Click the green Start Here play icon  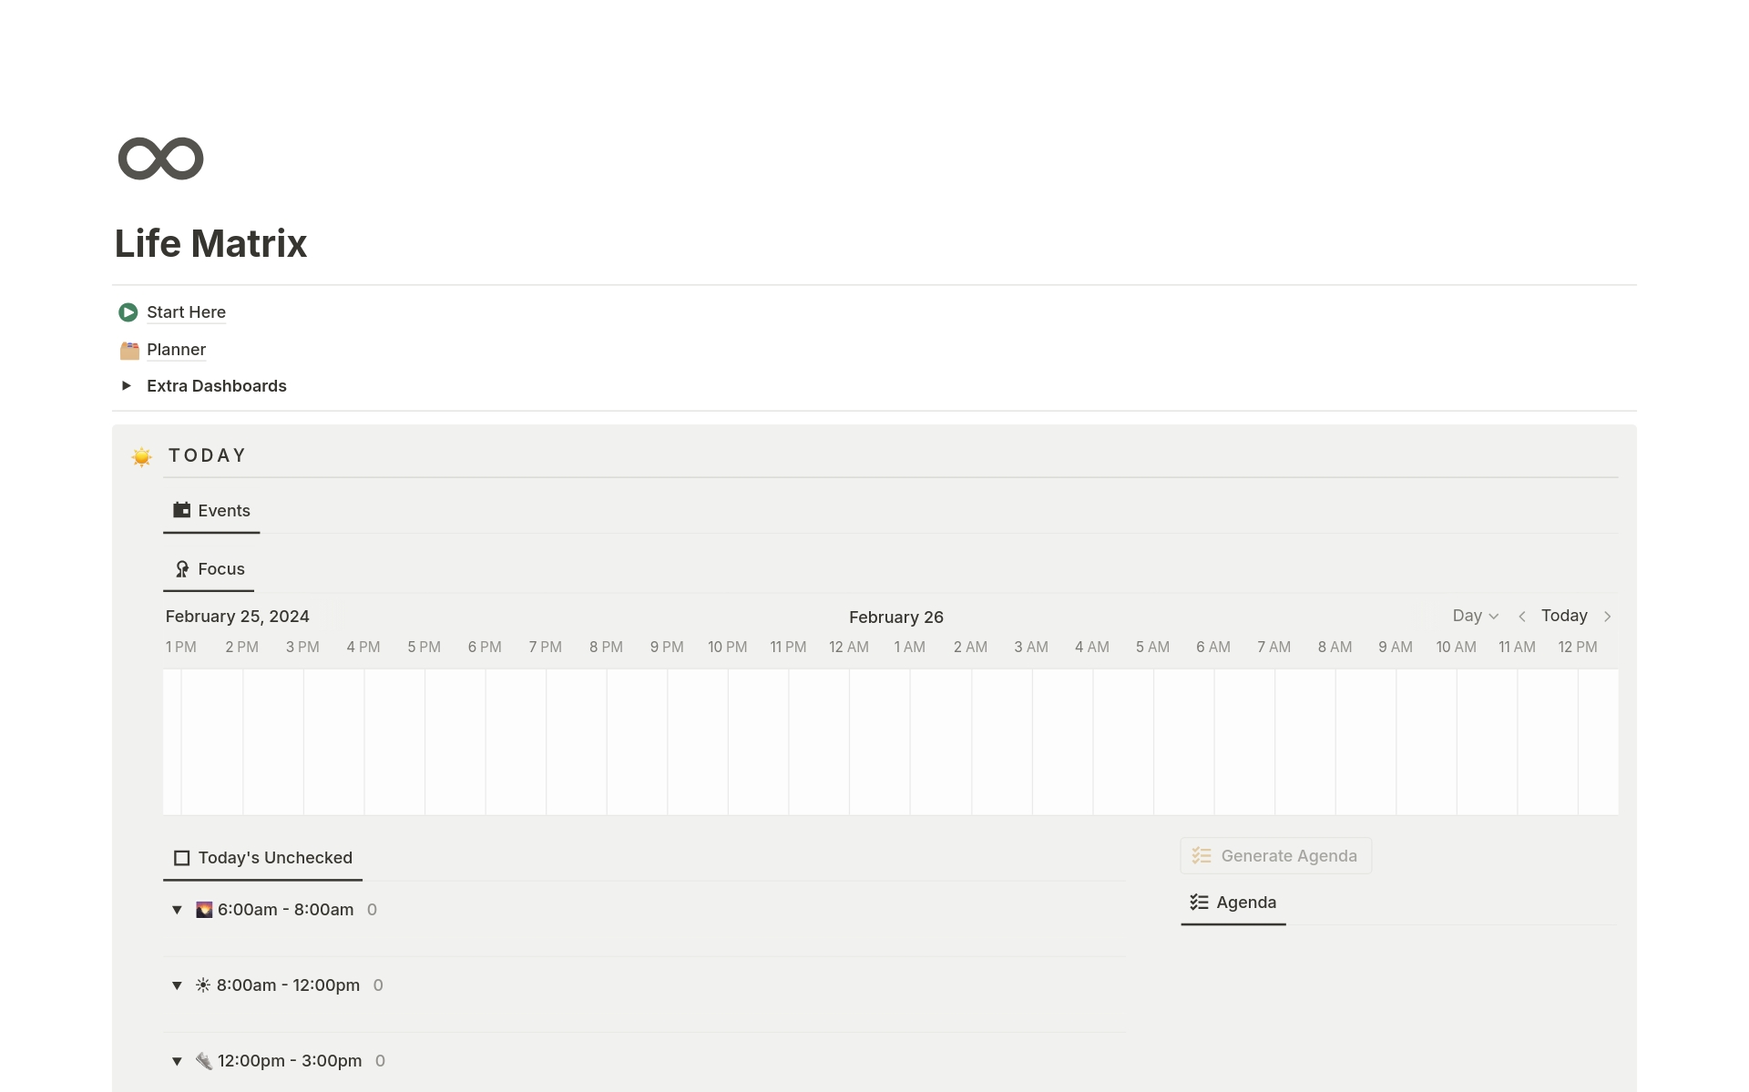[x=128, y=312]
